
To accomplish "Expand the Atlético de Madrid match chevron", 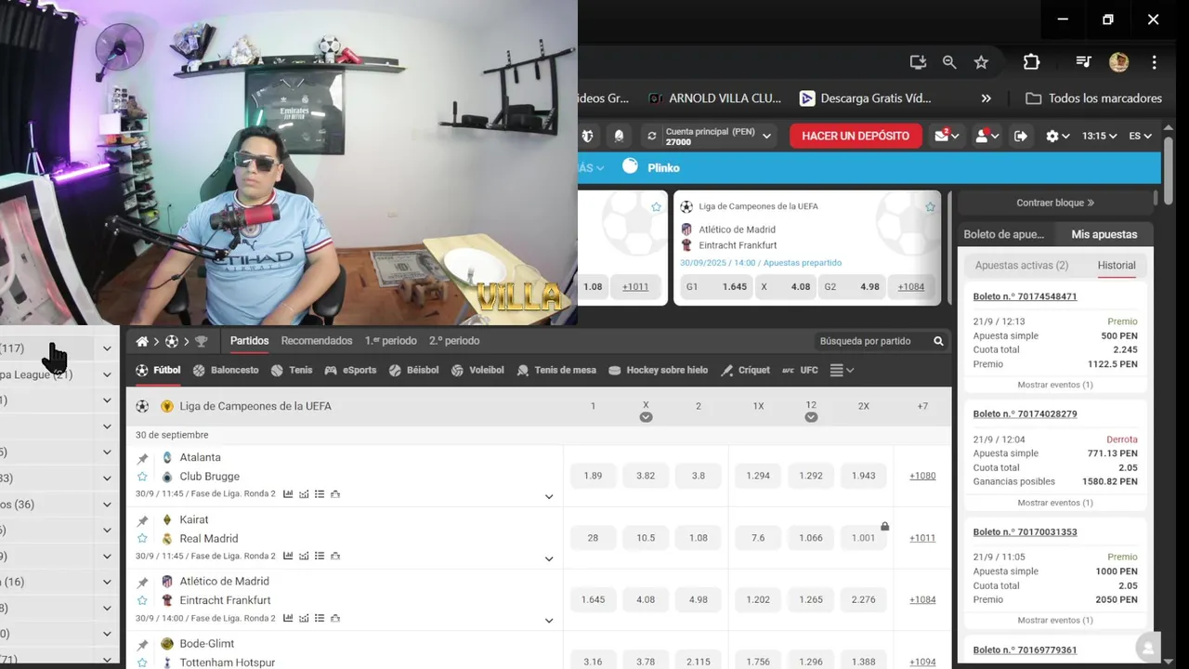I will 549,621.
